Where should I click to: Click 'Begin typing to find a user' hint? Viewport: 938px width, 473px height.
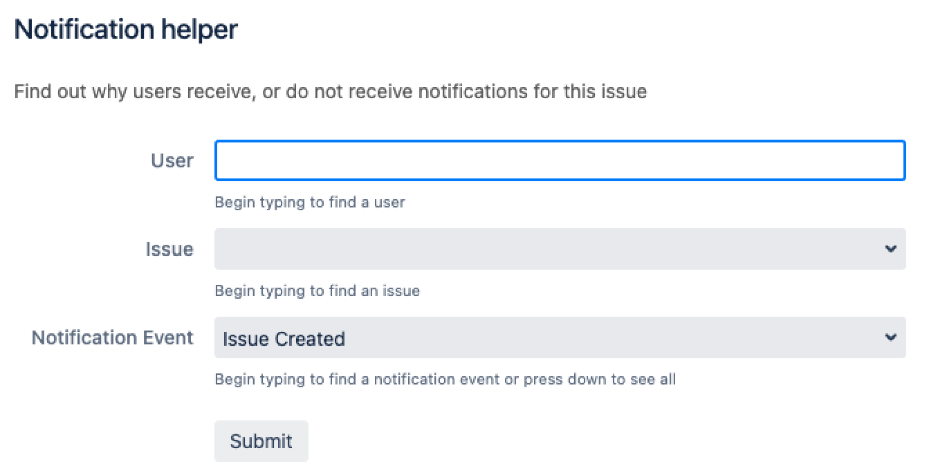310,203
